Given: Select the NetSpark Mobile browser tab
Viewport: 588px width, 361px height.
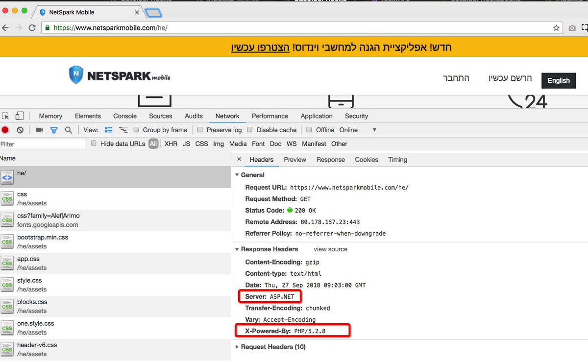Looking at the screenshot, I should (89, 12).
